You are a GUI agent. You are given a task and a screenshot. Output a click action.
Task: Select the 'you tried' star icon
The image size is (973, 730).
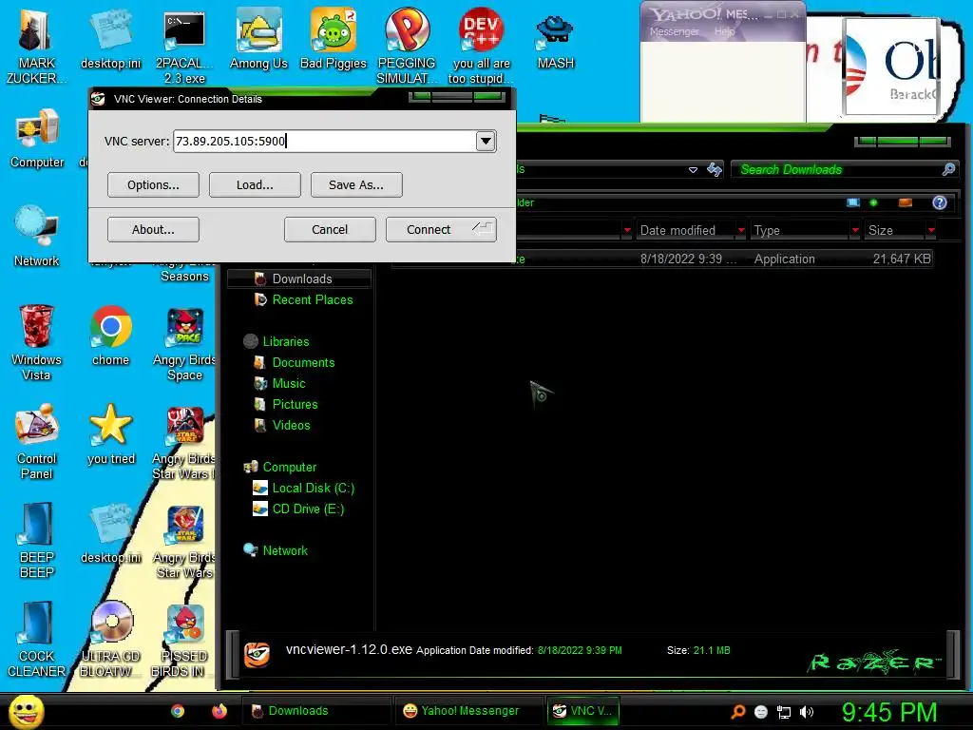click(111, 433)
